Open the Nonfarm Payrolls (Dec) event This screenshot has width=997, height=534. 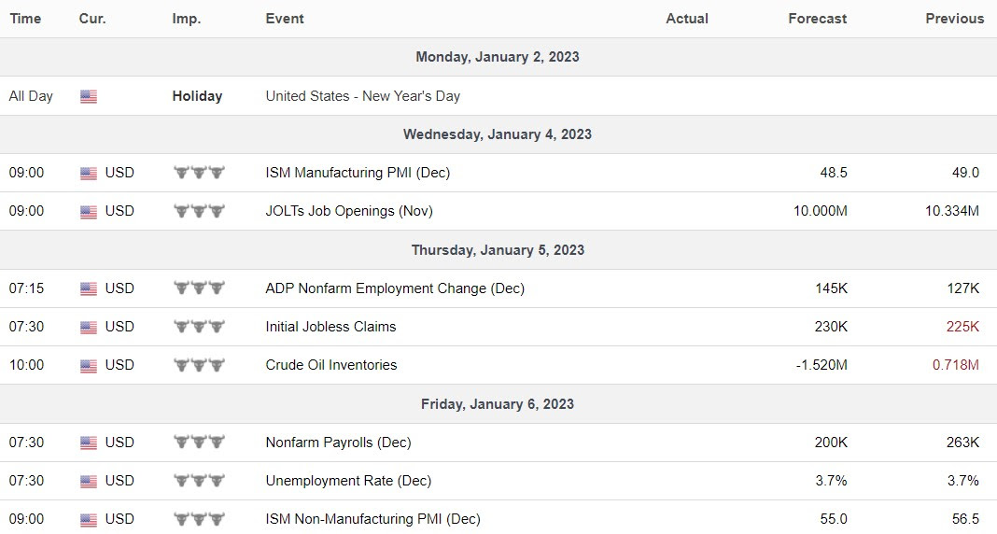(338, 442)
